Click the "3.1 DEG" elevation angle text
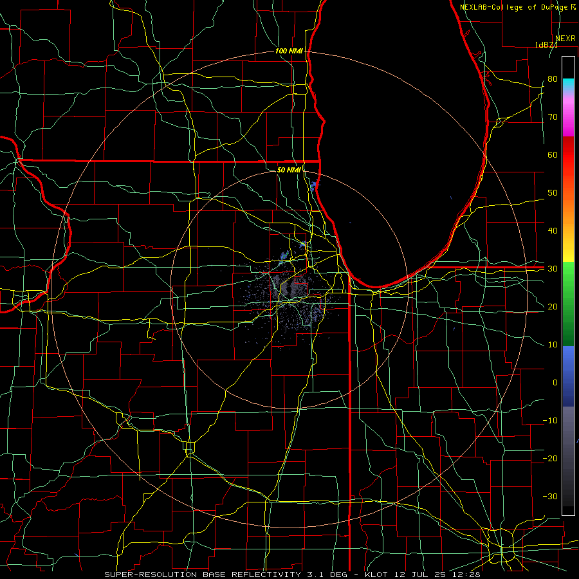The height and width of the screenshot is (579, 579). (x=327, y=574)
